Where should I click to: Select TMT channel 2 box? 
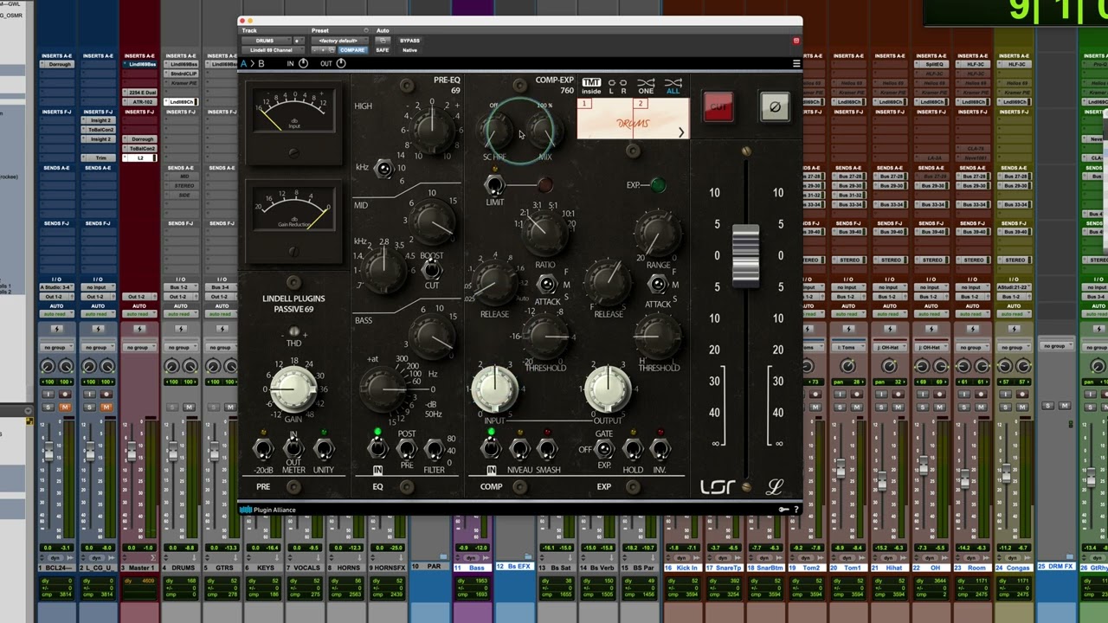(641, 104)
